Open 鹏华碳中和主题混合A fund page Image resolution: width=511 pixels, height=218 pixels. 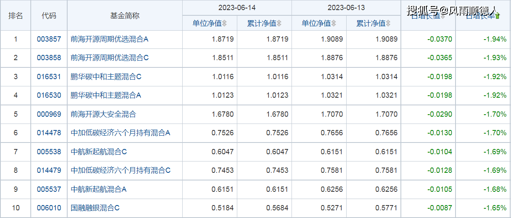[106, 95]
